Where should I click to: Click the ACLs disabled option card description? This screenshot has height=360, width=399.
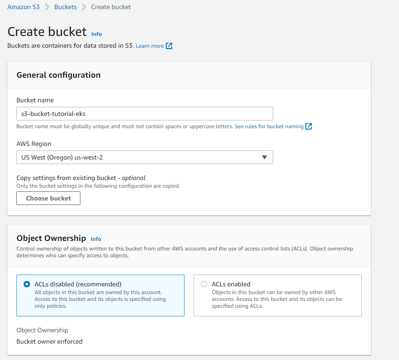(x=100, y=299)
